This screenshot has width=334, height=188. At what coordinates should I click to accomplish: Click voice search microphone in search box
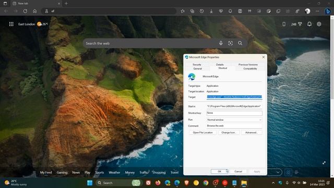click(221, 43)
